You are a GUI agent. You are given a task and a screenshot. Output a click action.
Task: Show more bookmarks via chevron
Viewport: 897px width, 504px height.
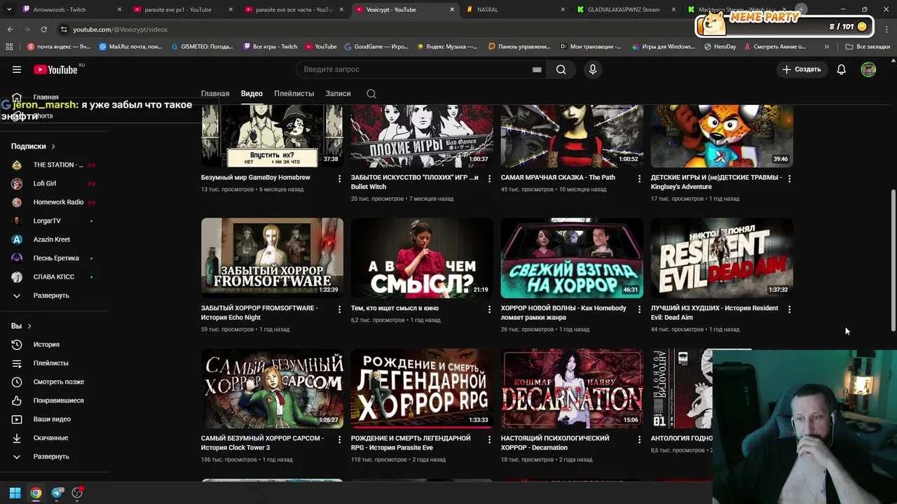827,47
